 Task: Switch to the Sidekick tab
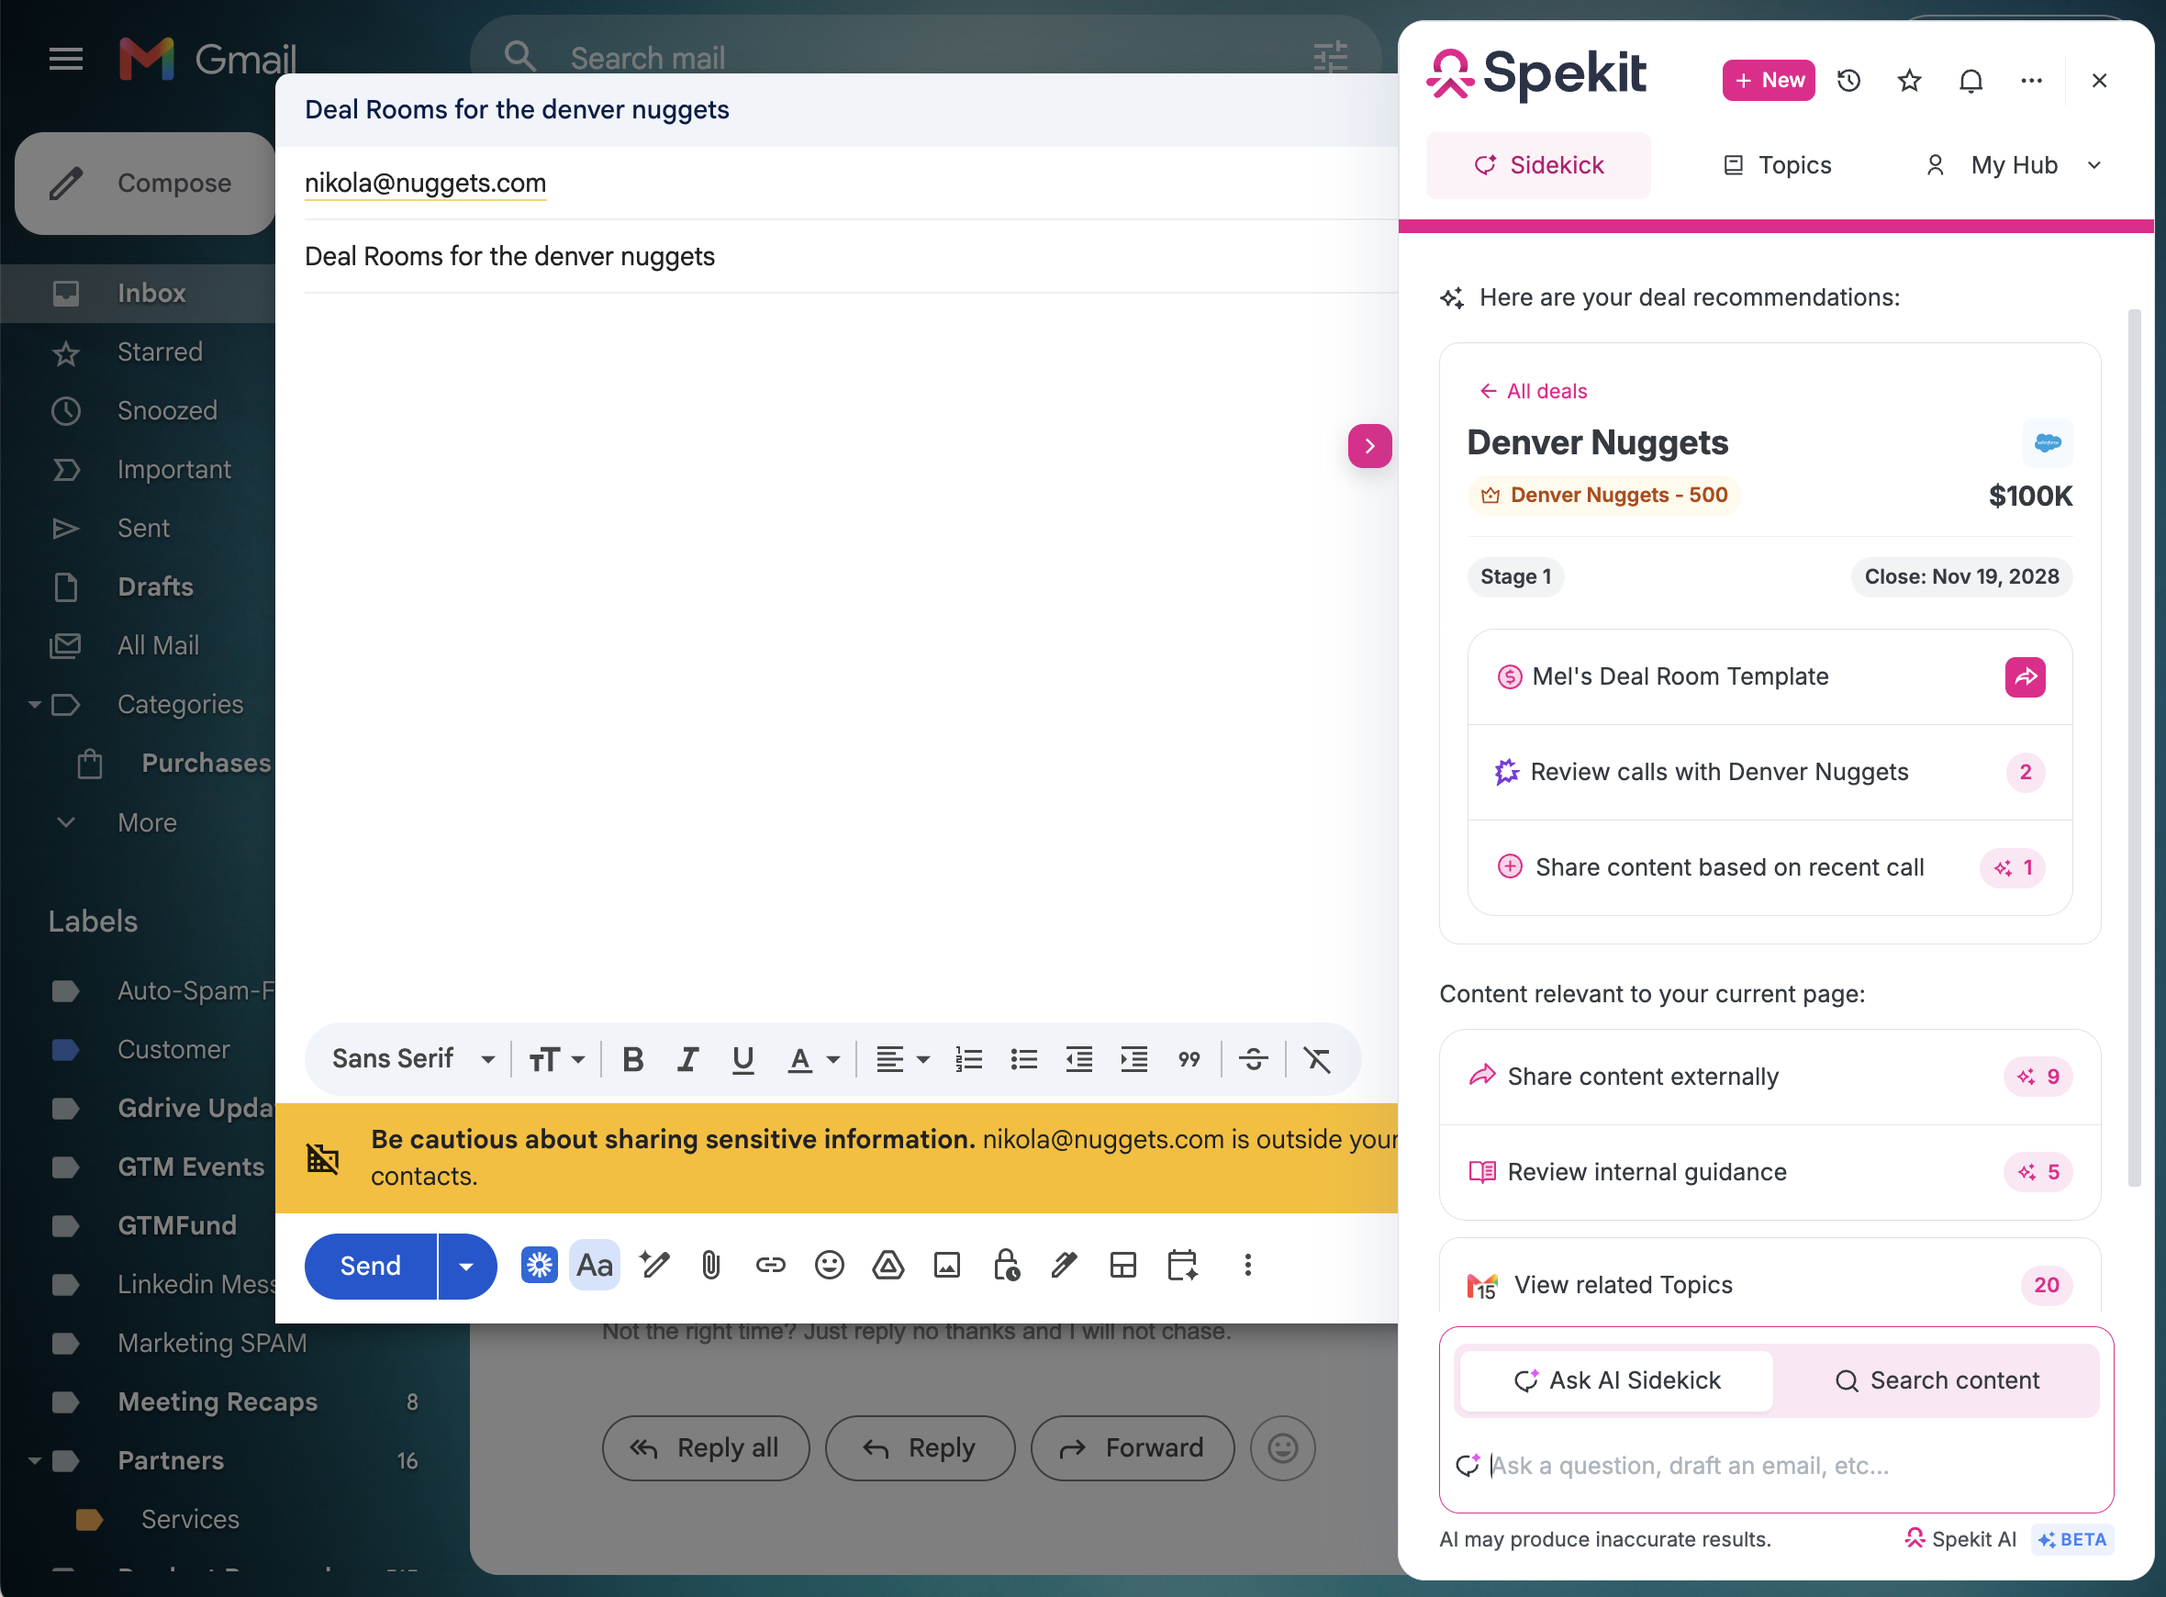point(1539,165)
